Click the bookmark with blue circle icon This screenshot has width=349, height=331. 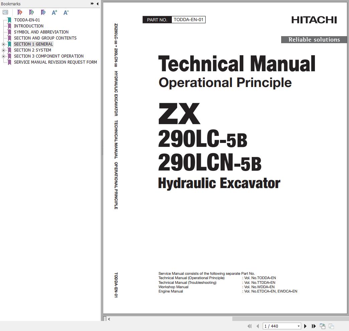click(x=43, y=12)
